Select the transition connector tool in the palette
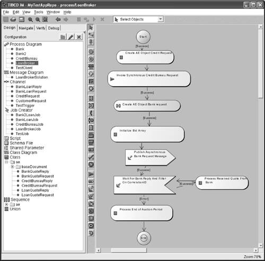The width and height of the screenshot is (265, 261). pyautogui.click(x=91, y=35)
